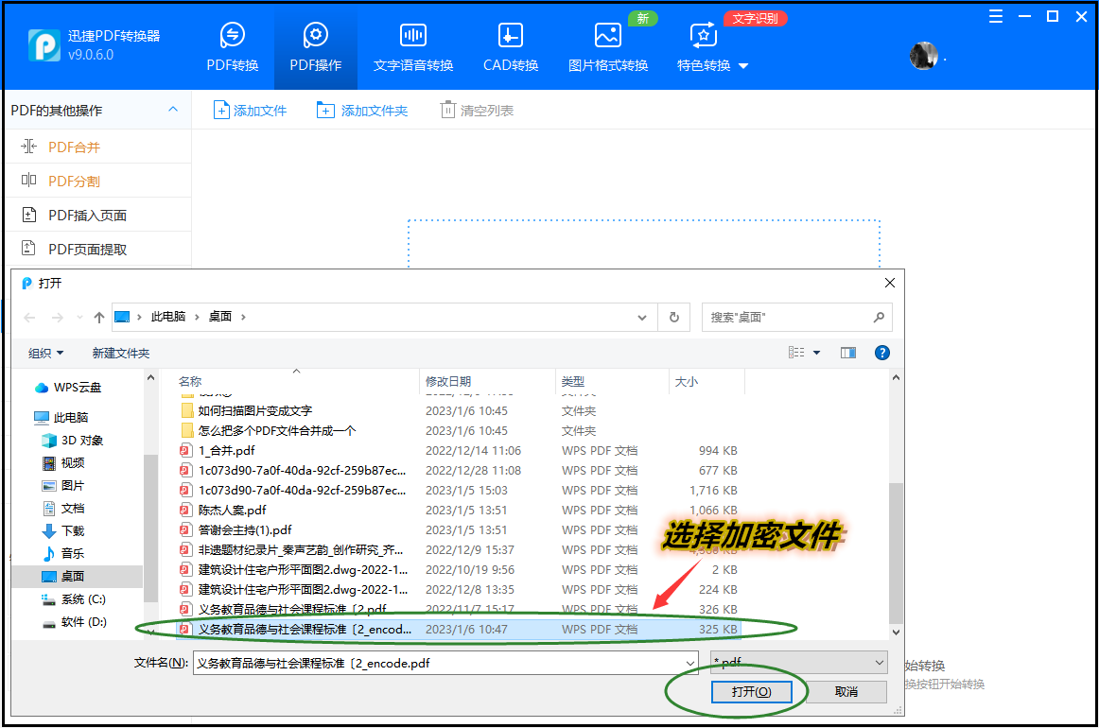This screenshot has height=728, width=1099.
Task: Expand the 文件名 combo box dropdown
Action: tap(690, 663)
